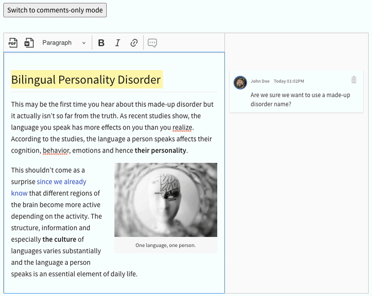Click the highlighted Bilingual Personality Disorder heading
Screen dimensions: 372x296
click(87, 80)
